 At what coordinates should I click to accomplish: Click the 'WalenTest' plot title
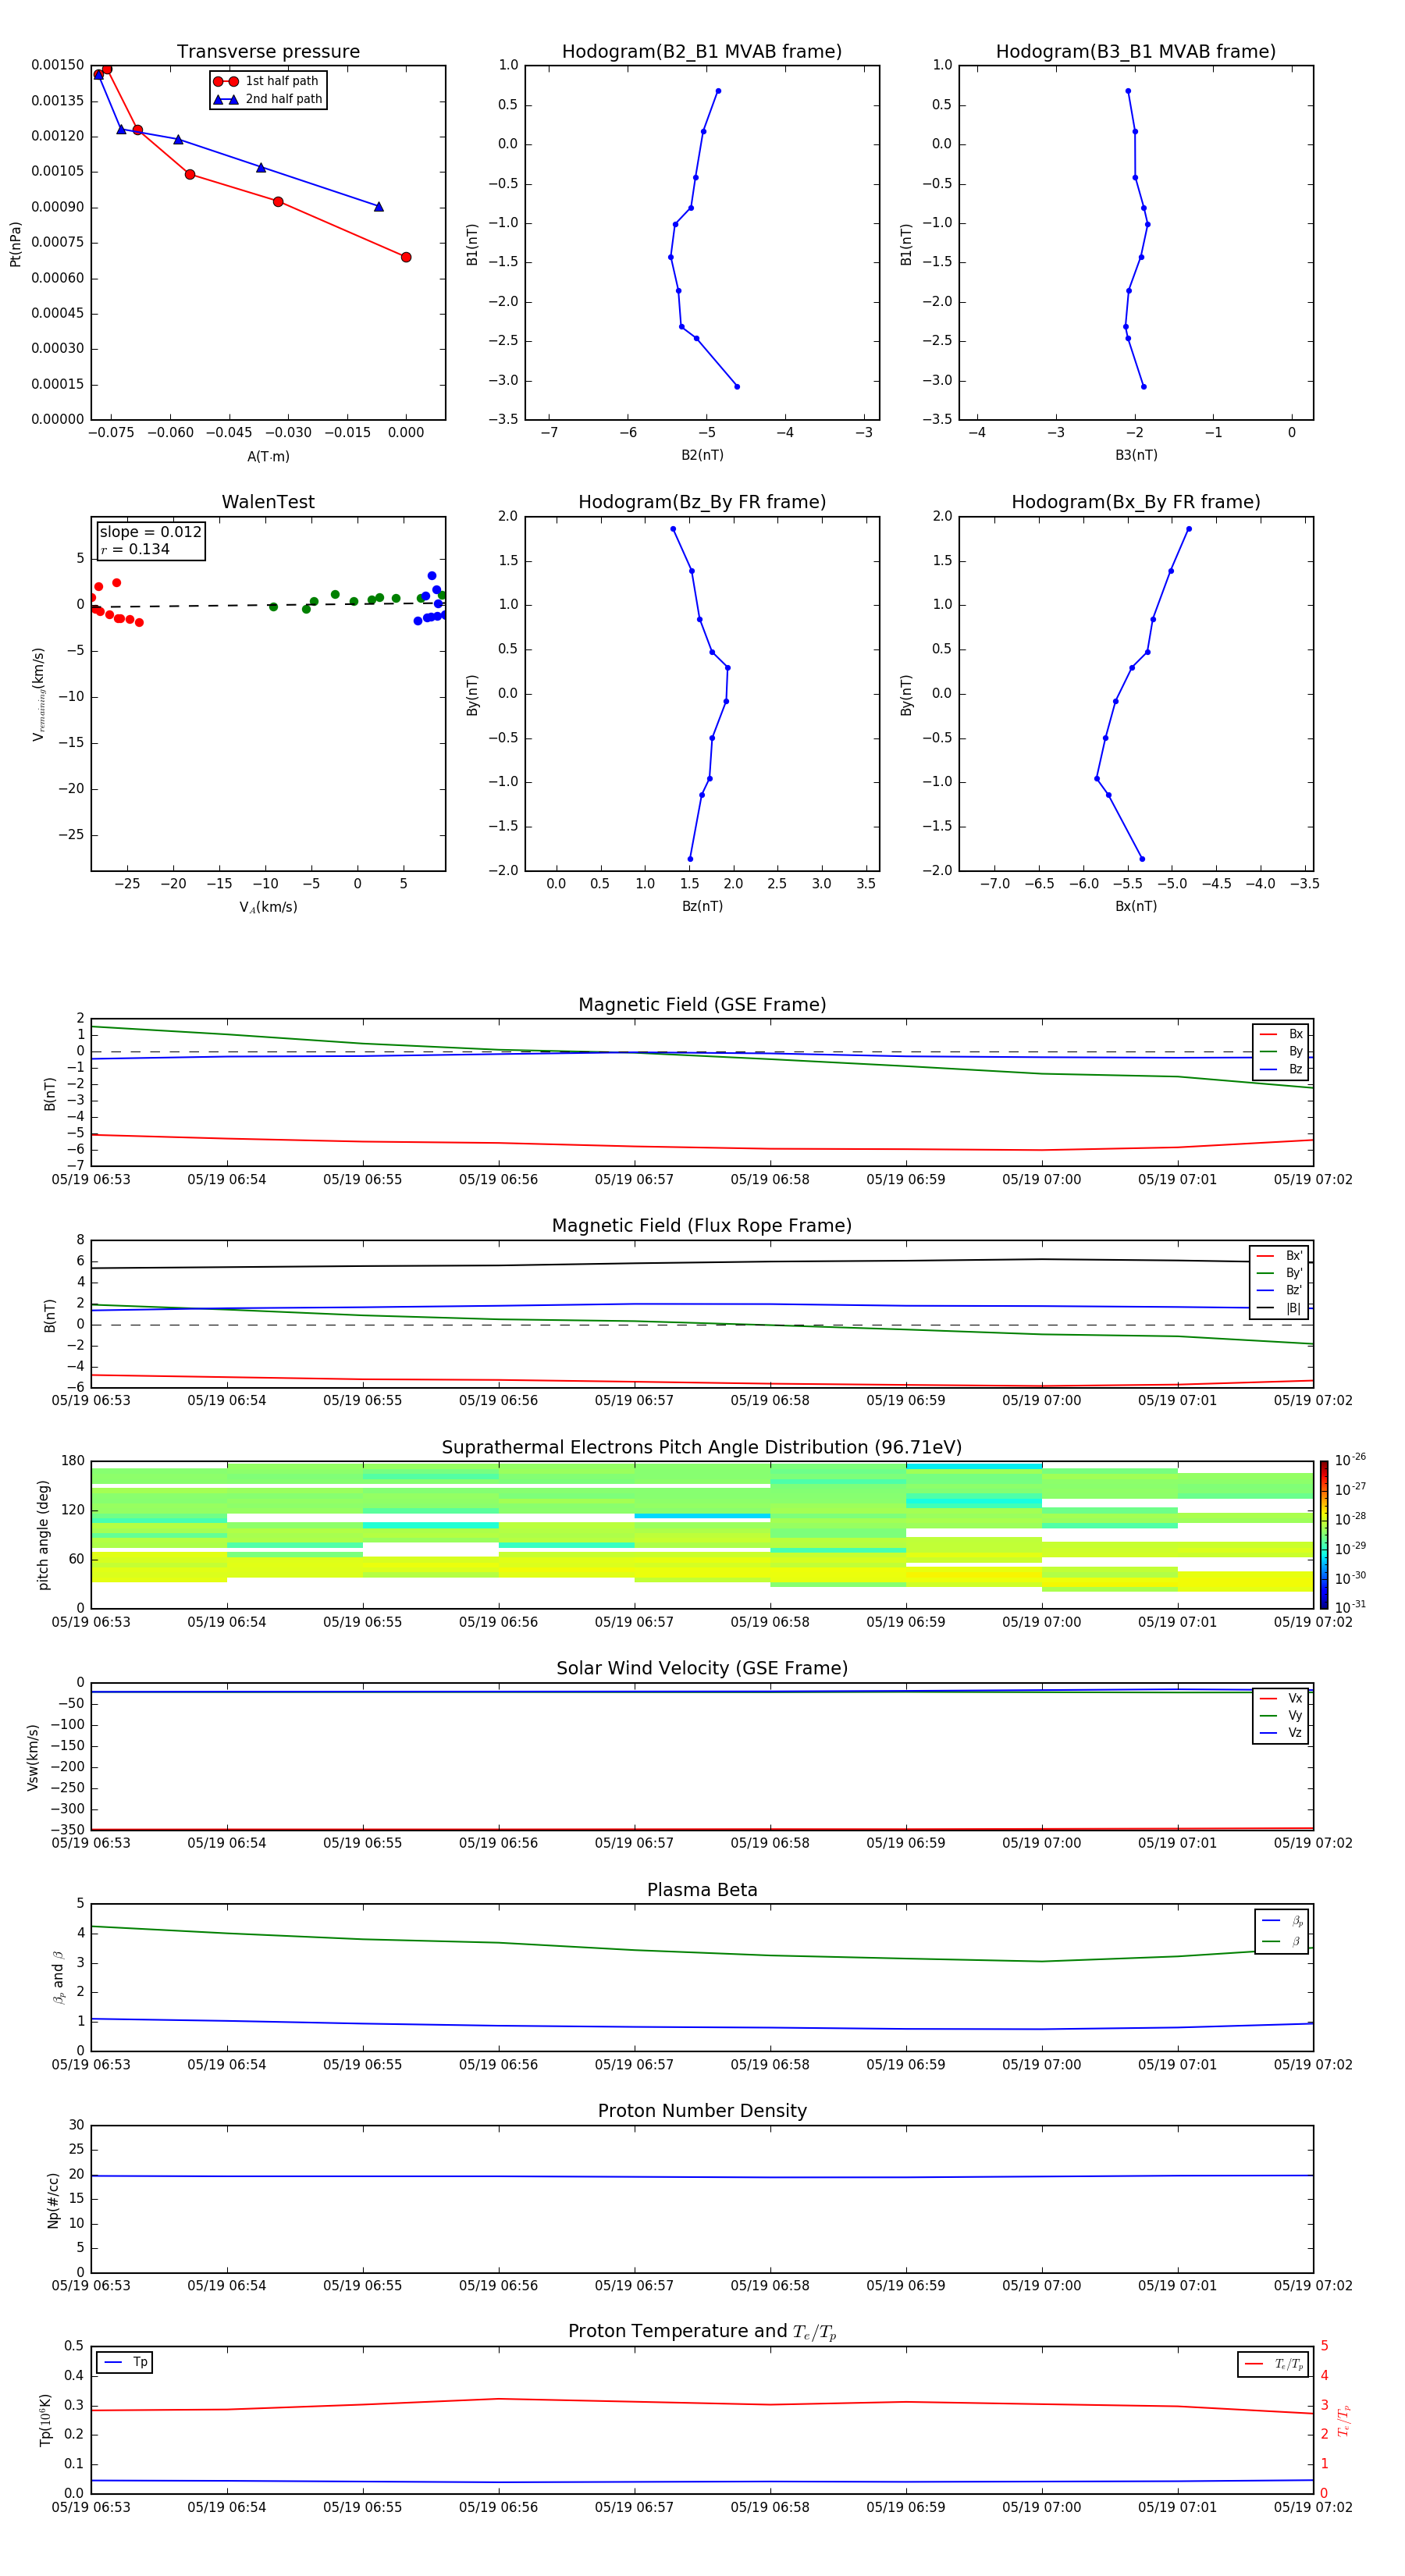click(268, 502)
